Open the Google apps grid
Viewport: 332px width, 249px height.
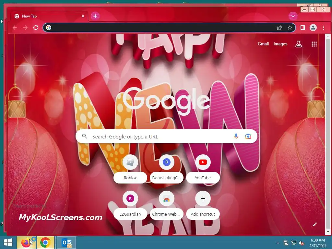click(314, 44)
